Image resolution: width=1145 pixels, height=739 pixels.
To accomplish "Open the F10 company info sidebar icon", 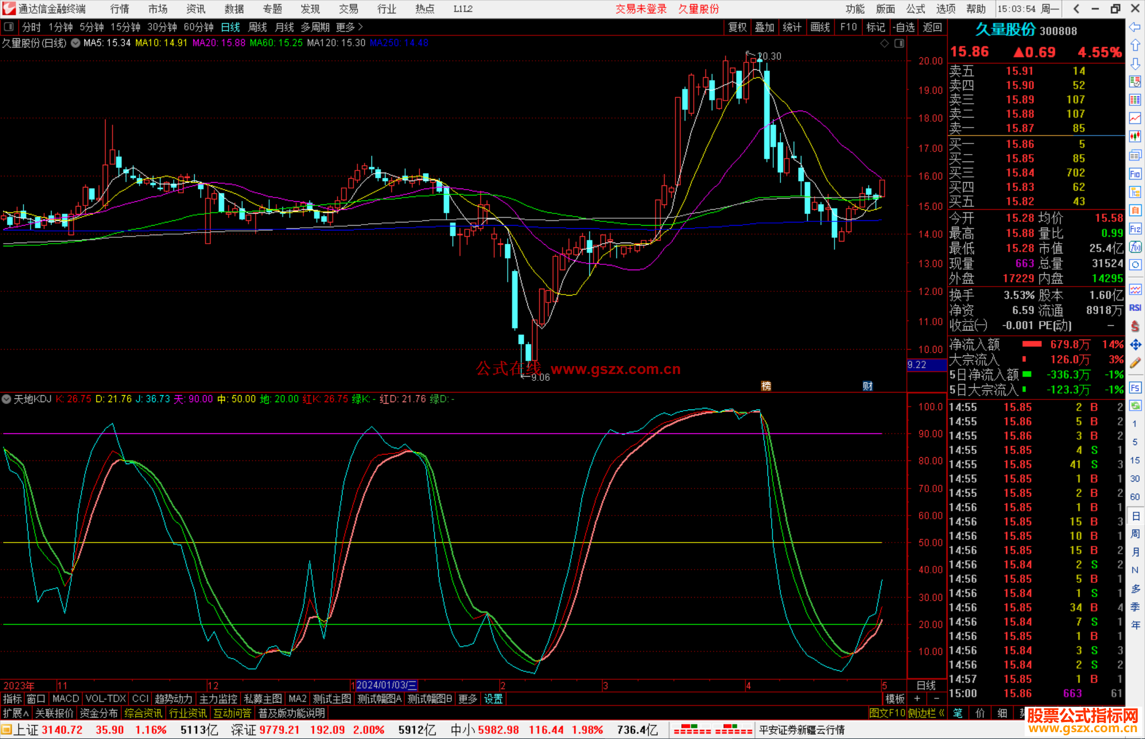I will (x=1135, y=174).
